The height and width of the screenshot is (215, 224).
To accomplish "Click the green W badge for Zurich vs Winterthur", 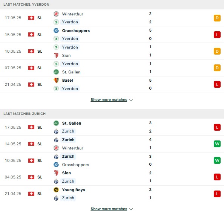I will click(217, 144).
